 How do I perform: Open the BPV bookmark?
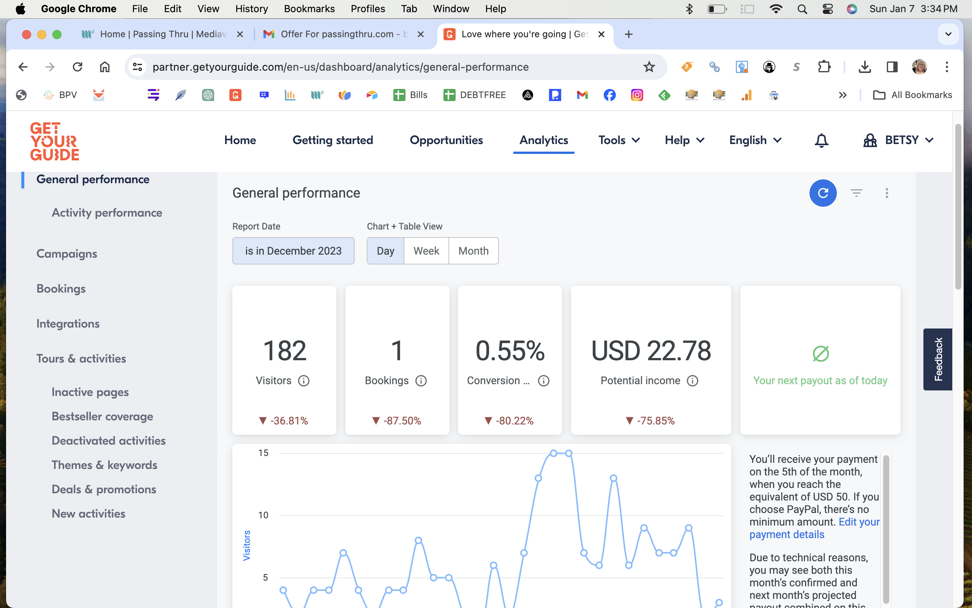coord(60,95)
